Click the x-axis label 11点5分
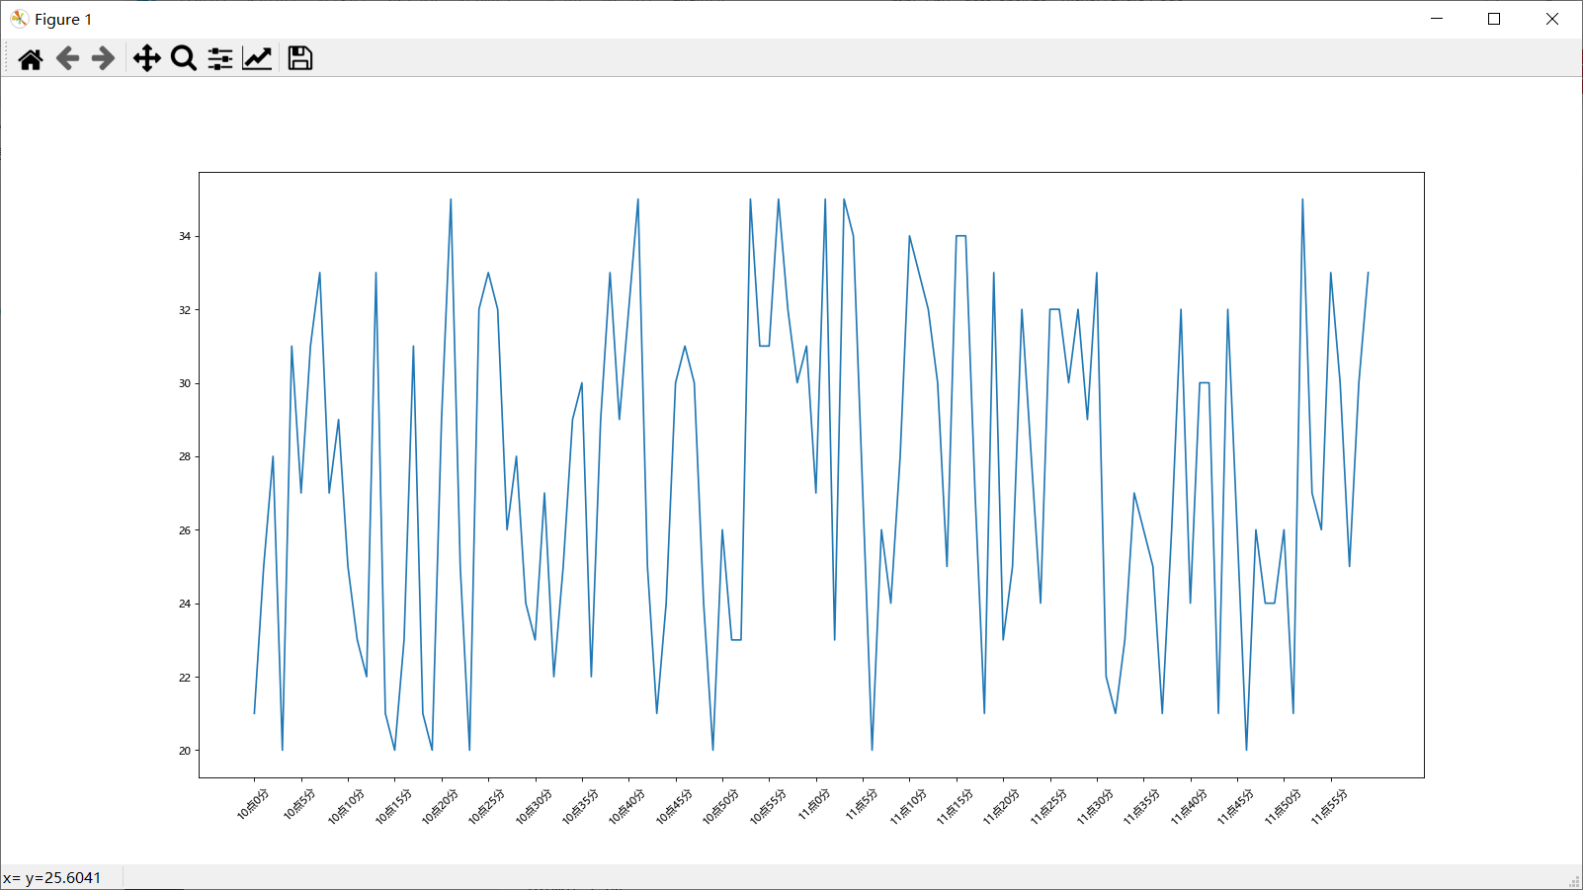Image resolution: width=1583 pixels, height=890 pixels. [x=862, y=804]
